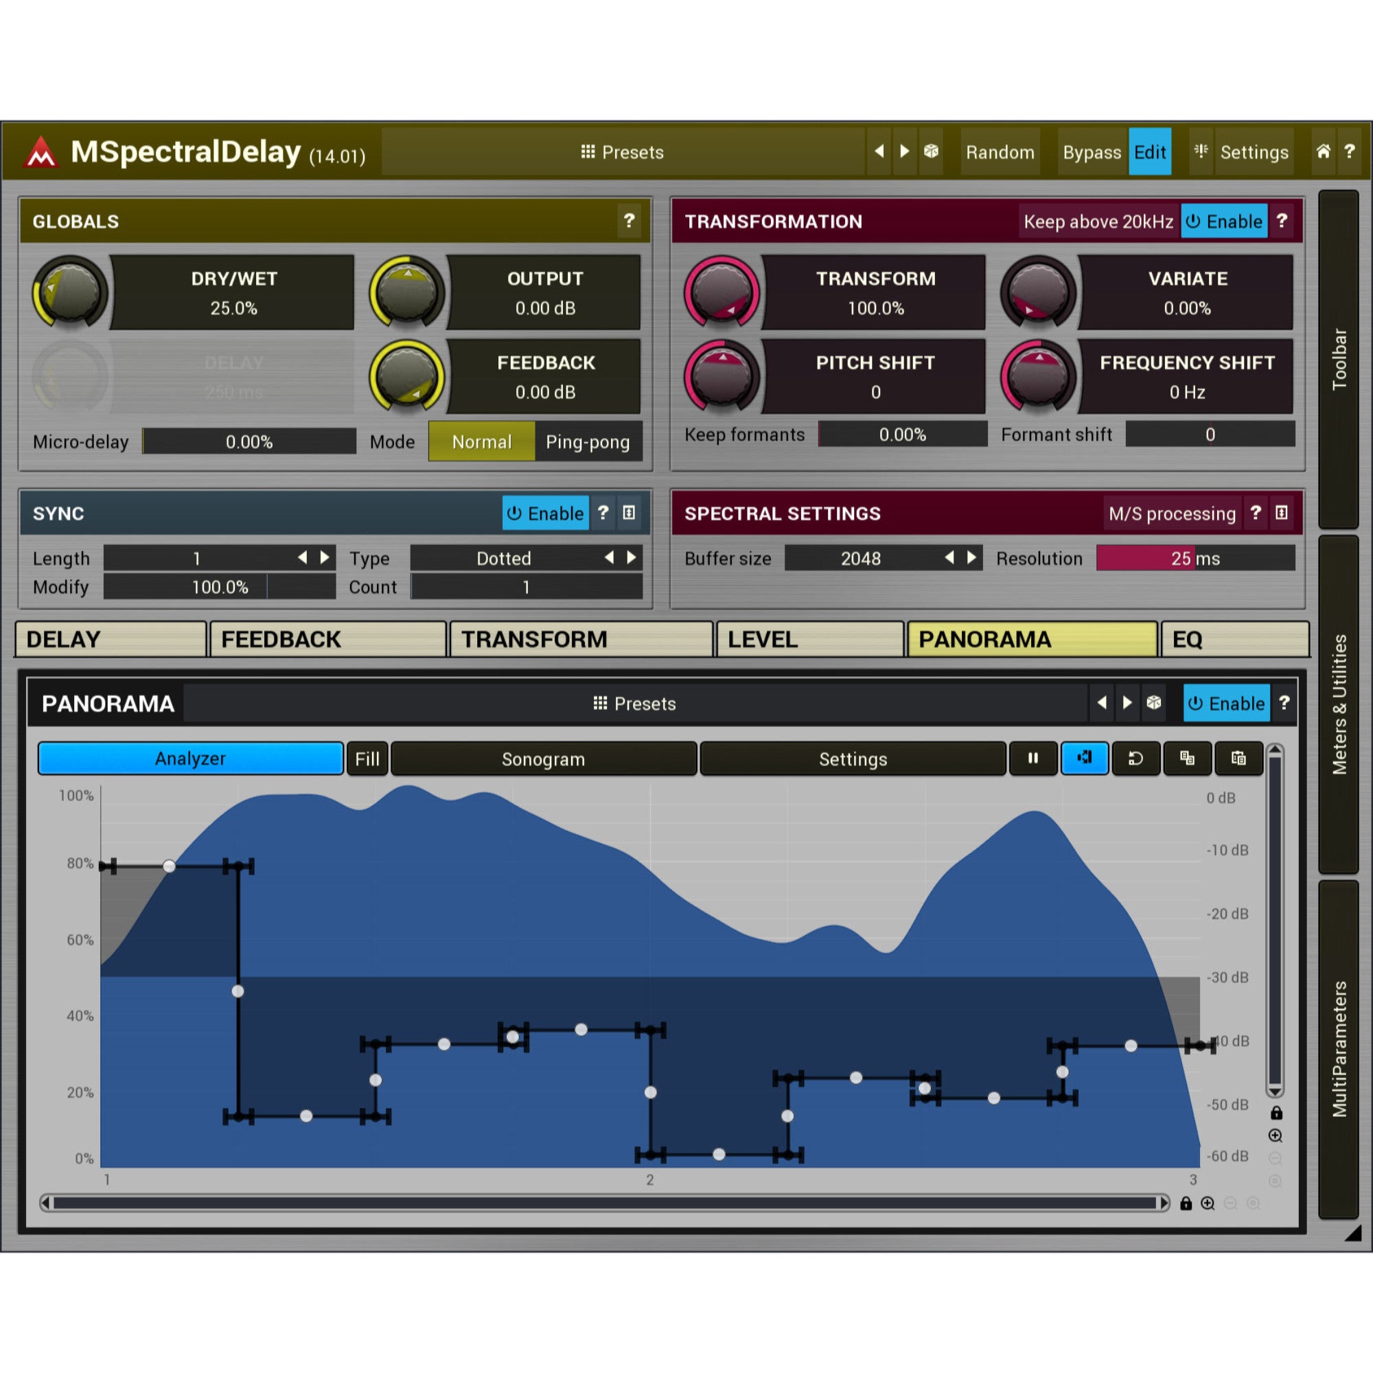
Task: Click the vertical zoom lock icon
Action: point(1276,1113)
